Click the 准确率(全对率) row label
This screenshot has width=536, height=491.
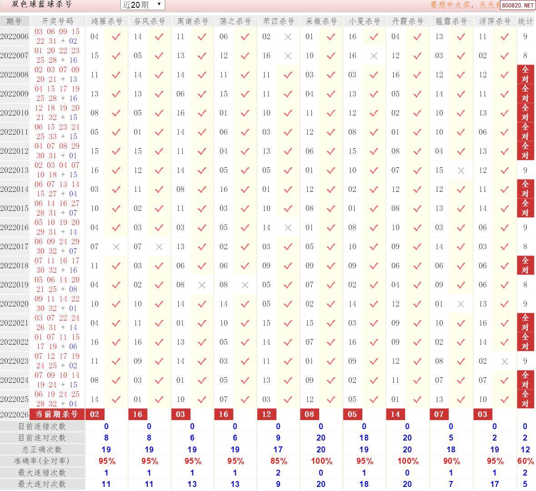point(42,461)
